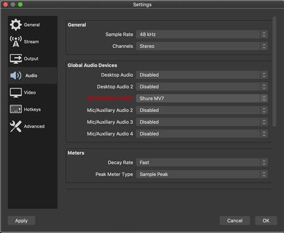Click the red highlighted Mic/Auxiliary Audio label
The height and width of the screenshot is (233, 284).
click(x=110, y=98)
